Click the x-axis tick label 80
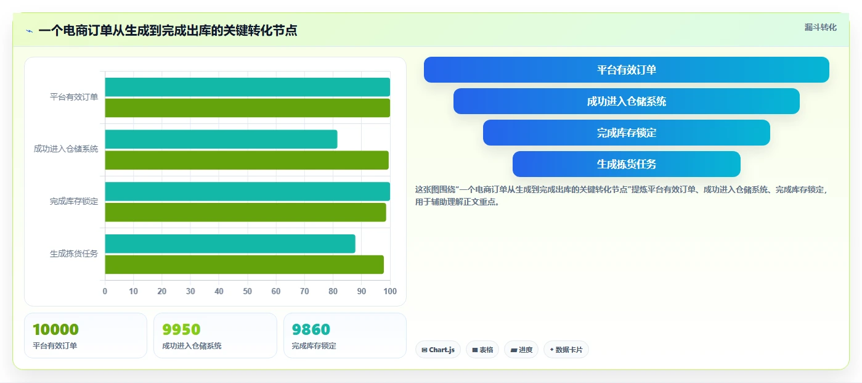The width and height of the screenshot is (862, 383). coord(333,291)
